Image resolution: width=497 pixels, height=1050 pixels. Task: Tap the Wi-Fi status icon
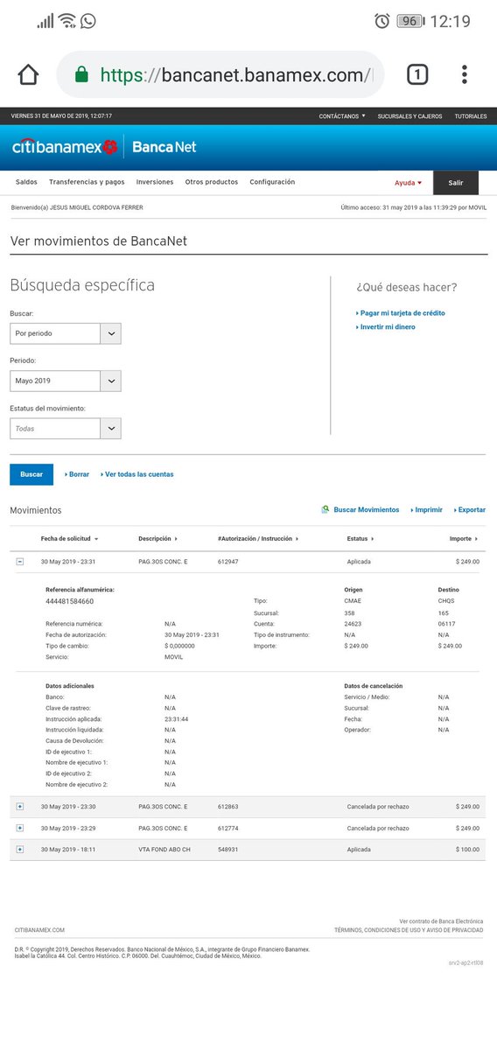click(x=67, y=21)
